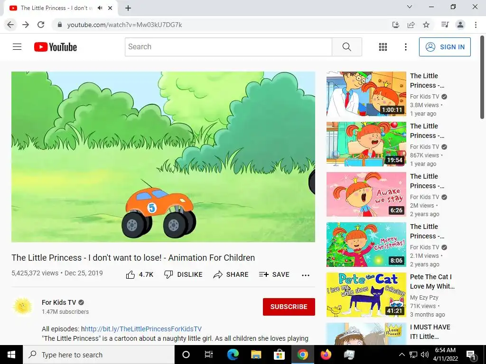Focus the YouTube Search field
The height and width of the screenshot is (364, 486).
pos(228,47)
